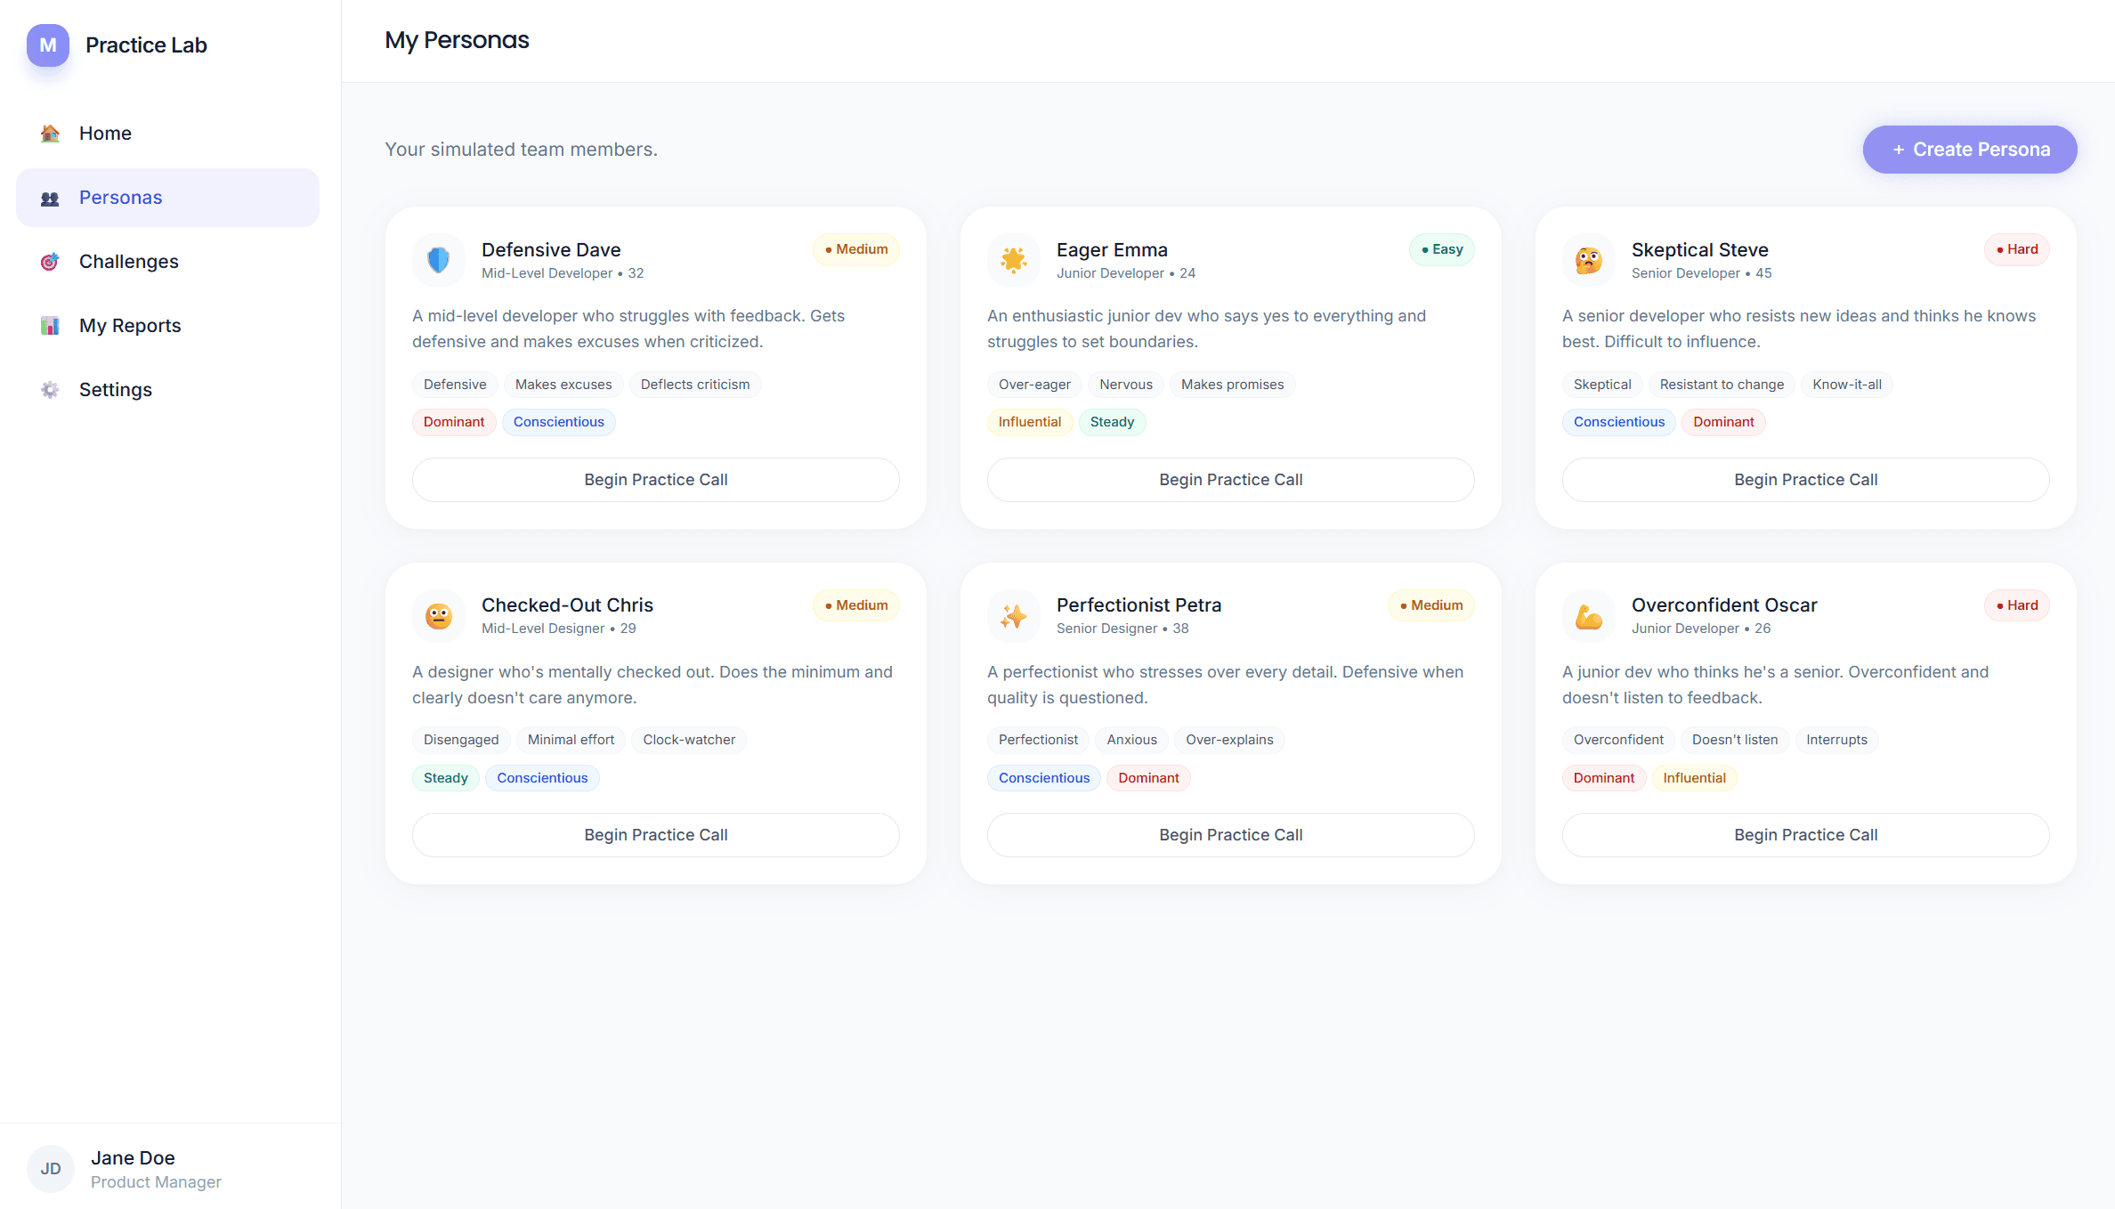This screenshot has width=2115, height=1209.
Task: Start practice call with Skeptical Steve
Action: [1805, 480]
